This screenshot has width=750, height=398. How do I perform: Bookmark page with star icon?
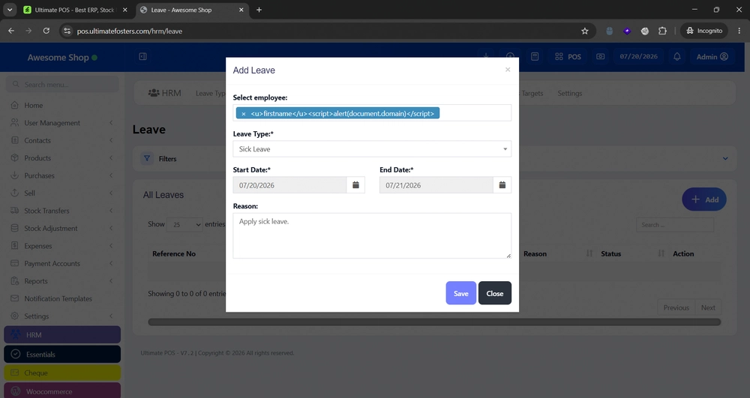584,31
